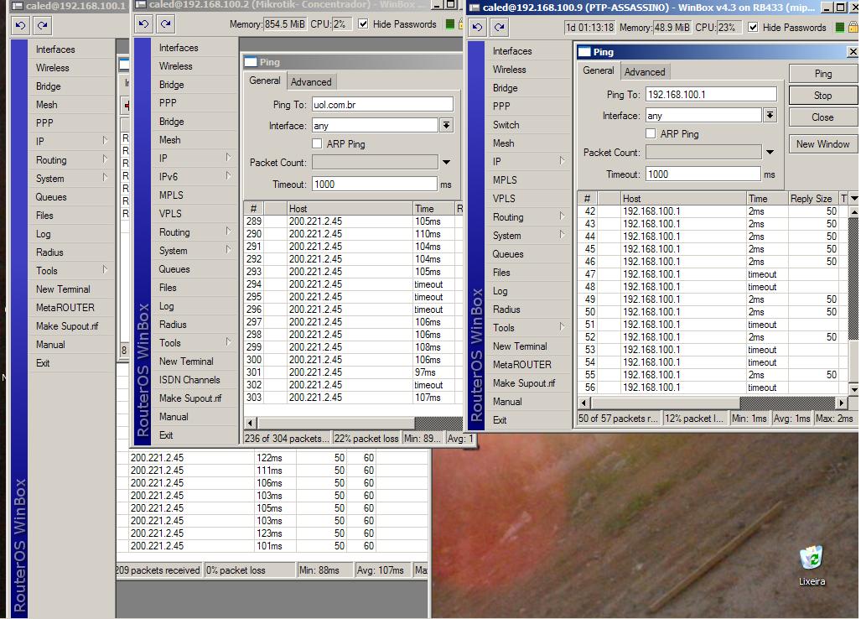Click Undo in the 192.168.100.1 window toolbar

[20, 25]
